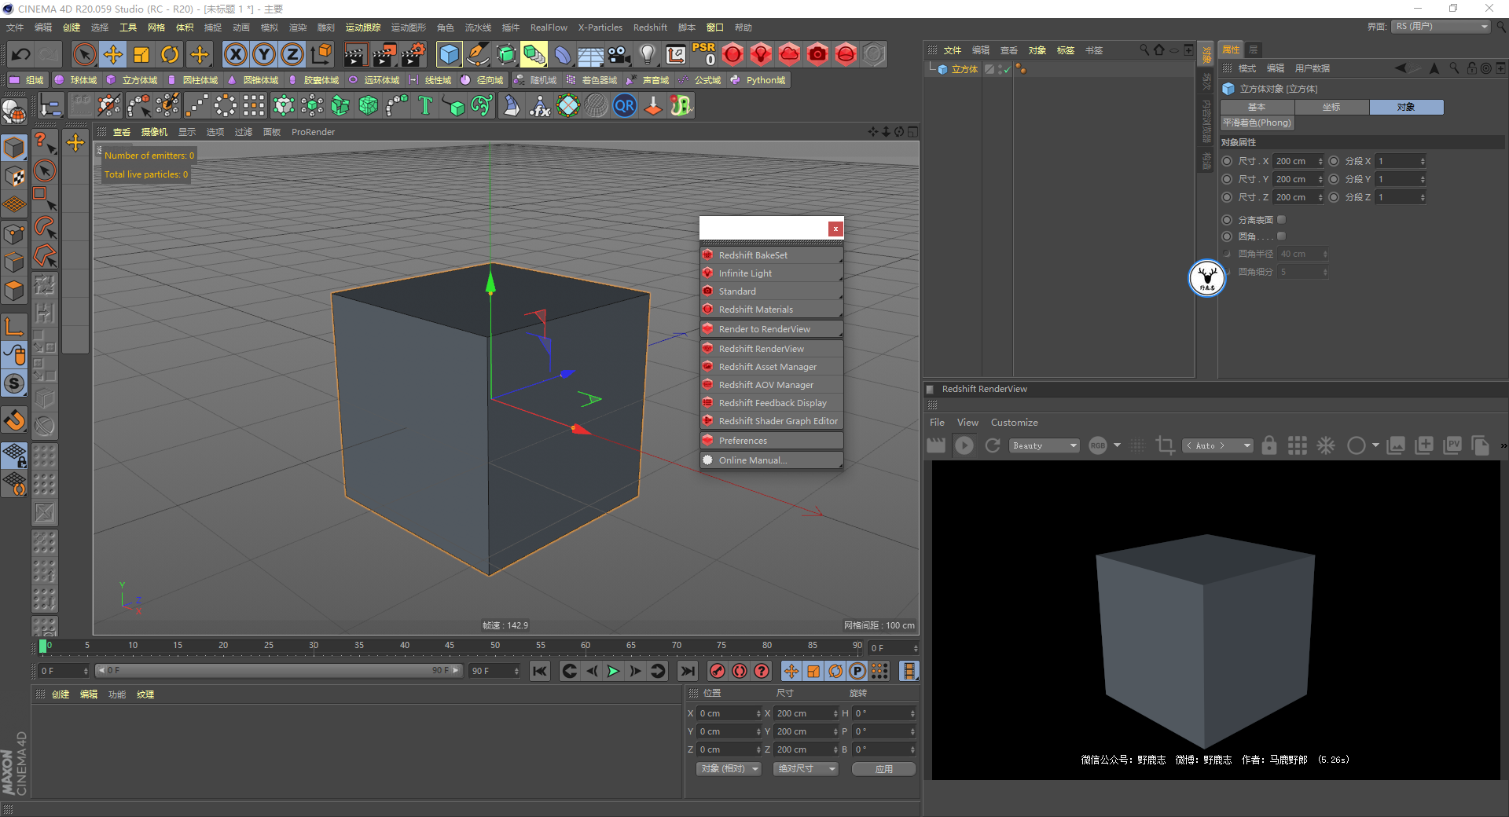Screen dimensions: 1509x817
Task: Click the 尺寸 . X value stepper arrows
Action: pos(1320,161)
